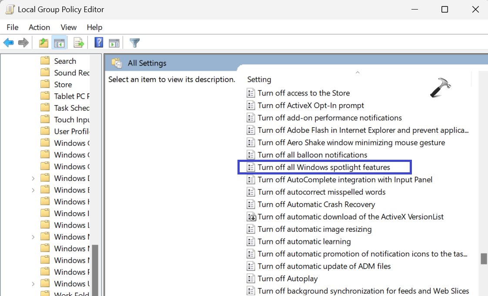Click the Setting column header
Screen dimensions: 488x296
[x=259, y=79]
